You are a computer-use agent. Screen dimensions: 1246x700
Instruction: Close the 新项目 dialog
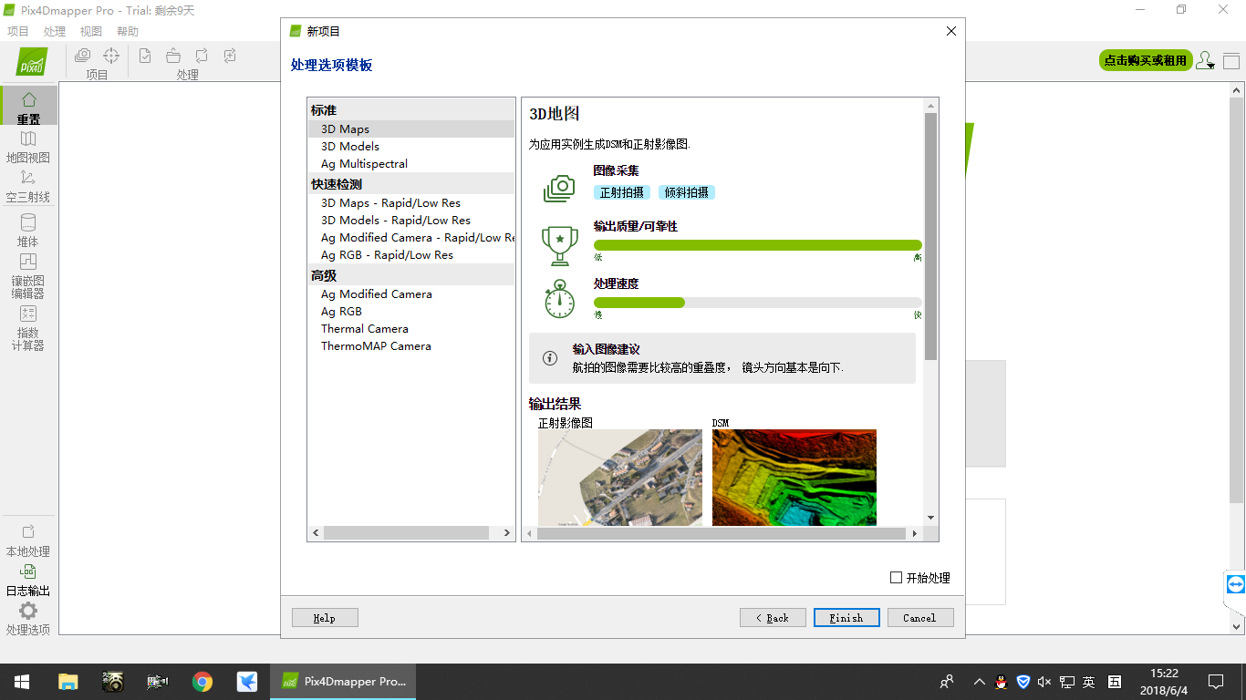coord(951,31)
